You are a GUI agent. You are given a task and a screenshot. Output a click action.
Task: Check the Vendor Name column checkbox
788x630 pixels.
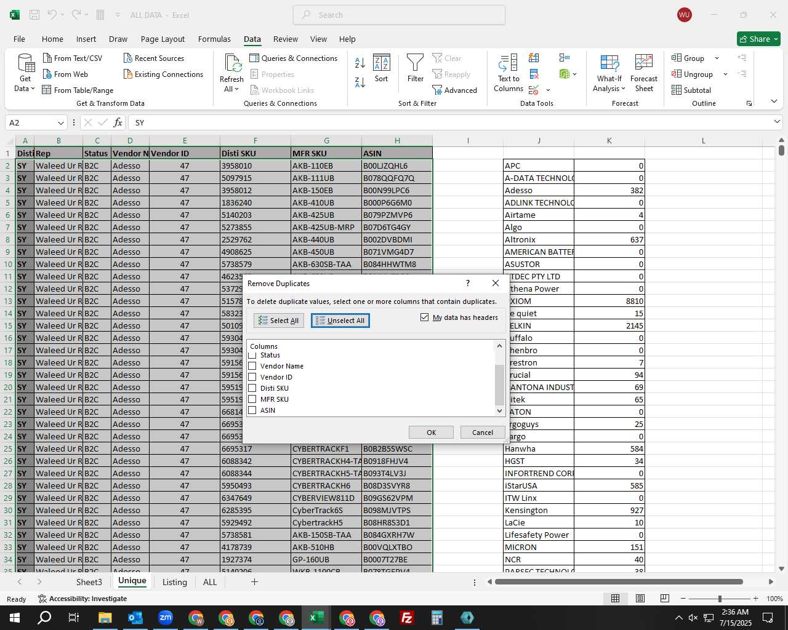click(252, 366)
